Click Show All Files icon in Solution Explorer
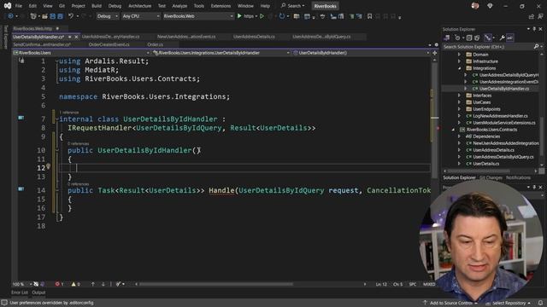This screenshot has width=547, height=307. [477, 38]
